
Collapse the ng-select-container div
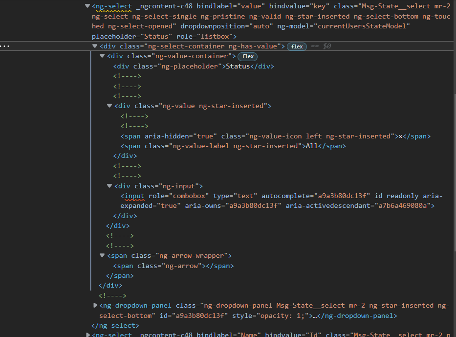pos(94,46)
